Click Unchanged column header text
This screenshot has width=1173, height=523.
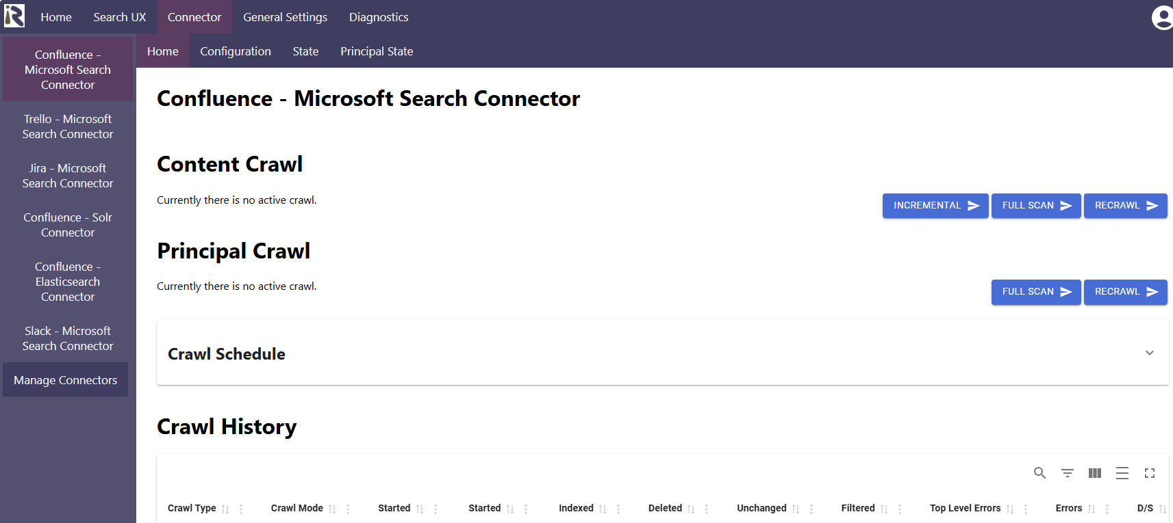[761, 508]
